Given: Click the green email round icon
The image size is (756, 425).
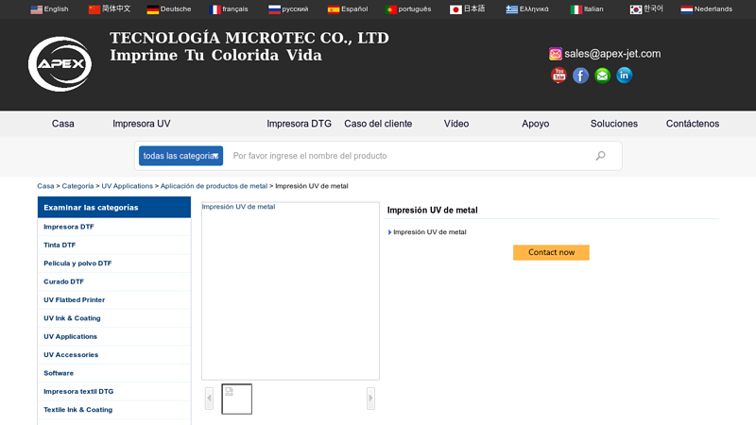Looking at the screenshot, I should tap(602, 76).
